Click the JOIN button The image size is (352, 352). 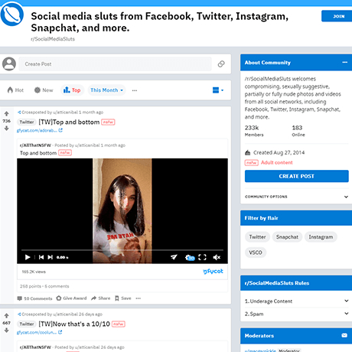coord(337,16)
